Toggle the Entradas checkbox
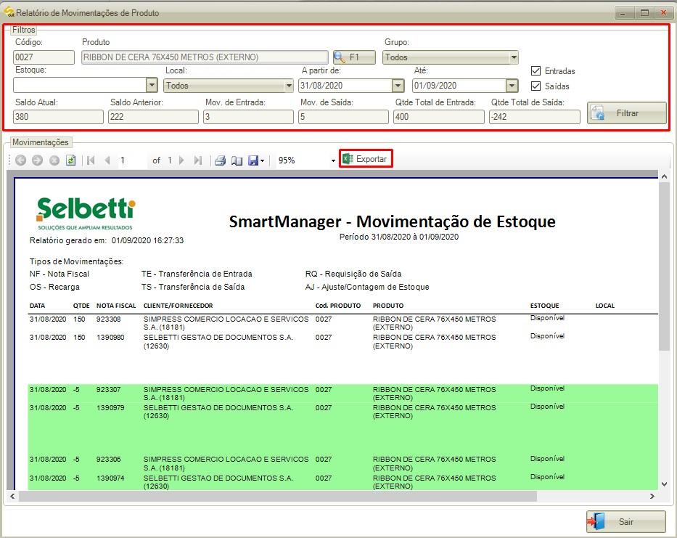This screenshot has width=677, height=538. tap(536, 71)
